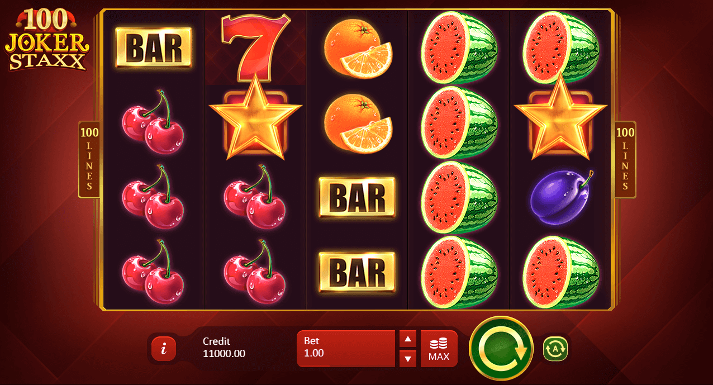Image resolution: width=713 pixels, height=385 pixels.
Task: Open the info paytable button
Action: [x=164, y=349]
